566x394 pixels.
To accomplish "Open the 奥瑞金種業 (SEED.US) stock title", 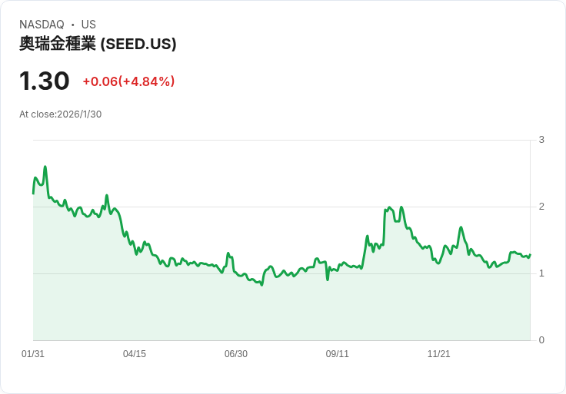I will click(x=98, y=44).
